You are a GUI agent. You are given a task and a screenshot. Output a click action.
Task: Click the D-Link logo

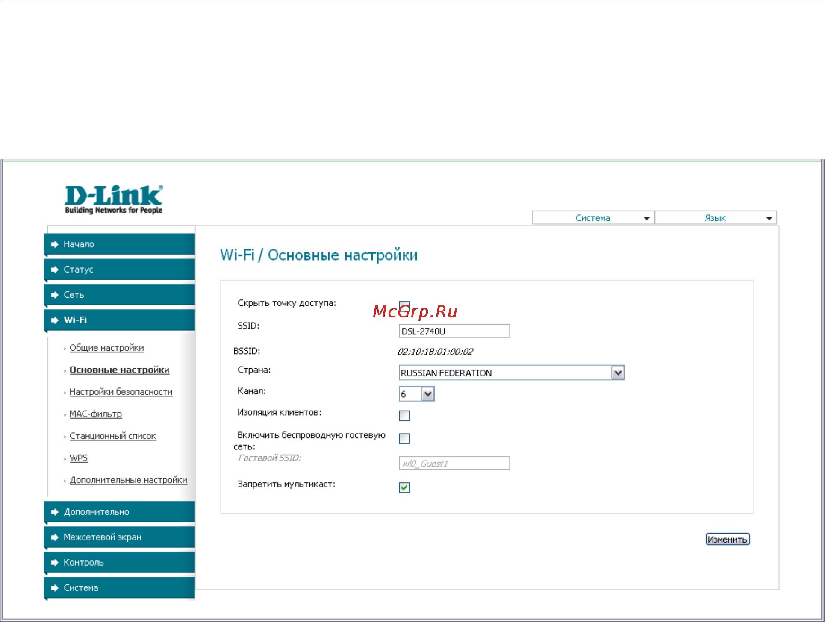114,200
